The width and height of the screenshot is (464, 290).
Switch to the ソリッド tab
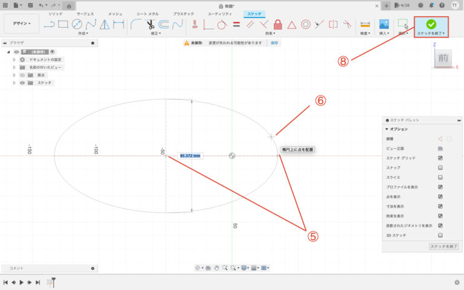tap(55, 13)
